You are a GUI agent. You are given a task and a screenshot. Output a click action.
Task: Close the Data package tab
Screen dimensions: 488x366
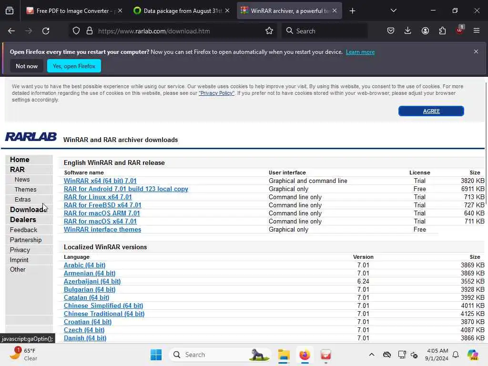pyautogui.click(x=227, y=11)
